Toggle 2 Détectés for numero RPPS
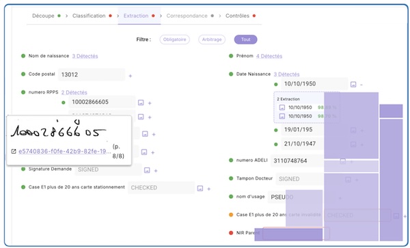This screenshot has height=248, width=410. click(x=74, y=92)
